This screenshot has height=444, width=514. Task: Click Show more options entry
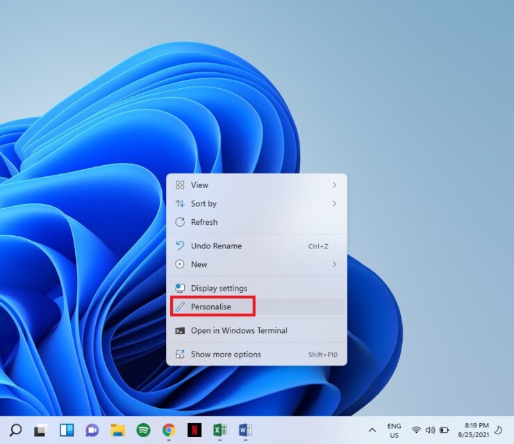click(x=226, y=355)
